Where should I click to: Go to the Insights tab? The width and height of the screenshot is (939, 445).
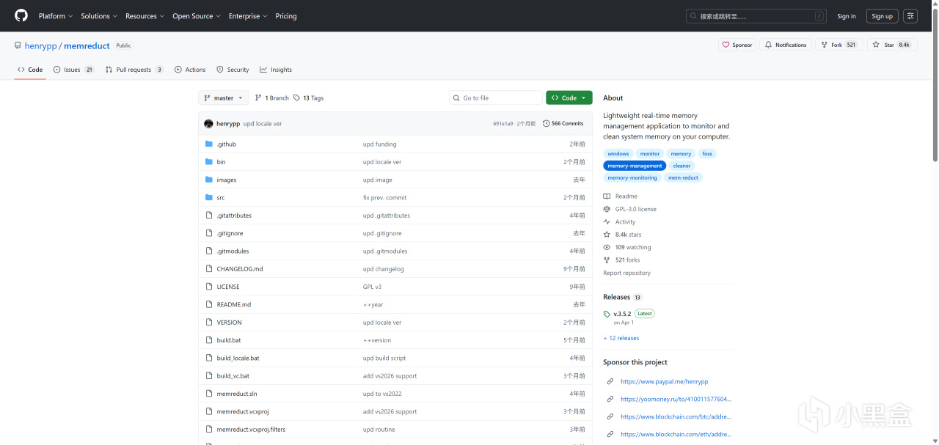click(x=276, y=70)
